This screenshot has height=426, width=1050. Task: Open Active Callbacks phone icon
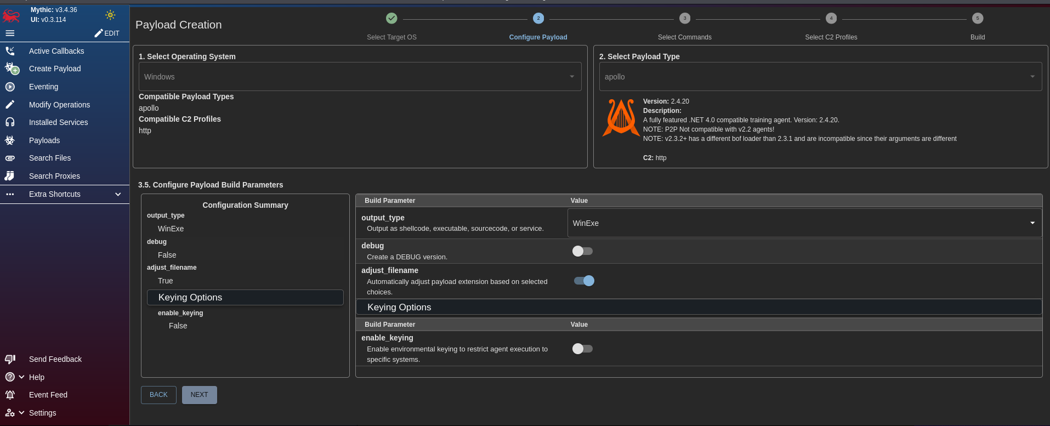[10, 51]
